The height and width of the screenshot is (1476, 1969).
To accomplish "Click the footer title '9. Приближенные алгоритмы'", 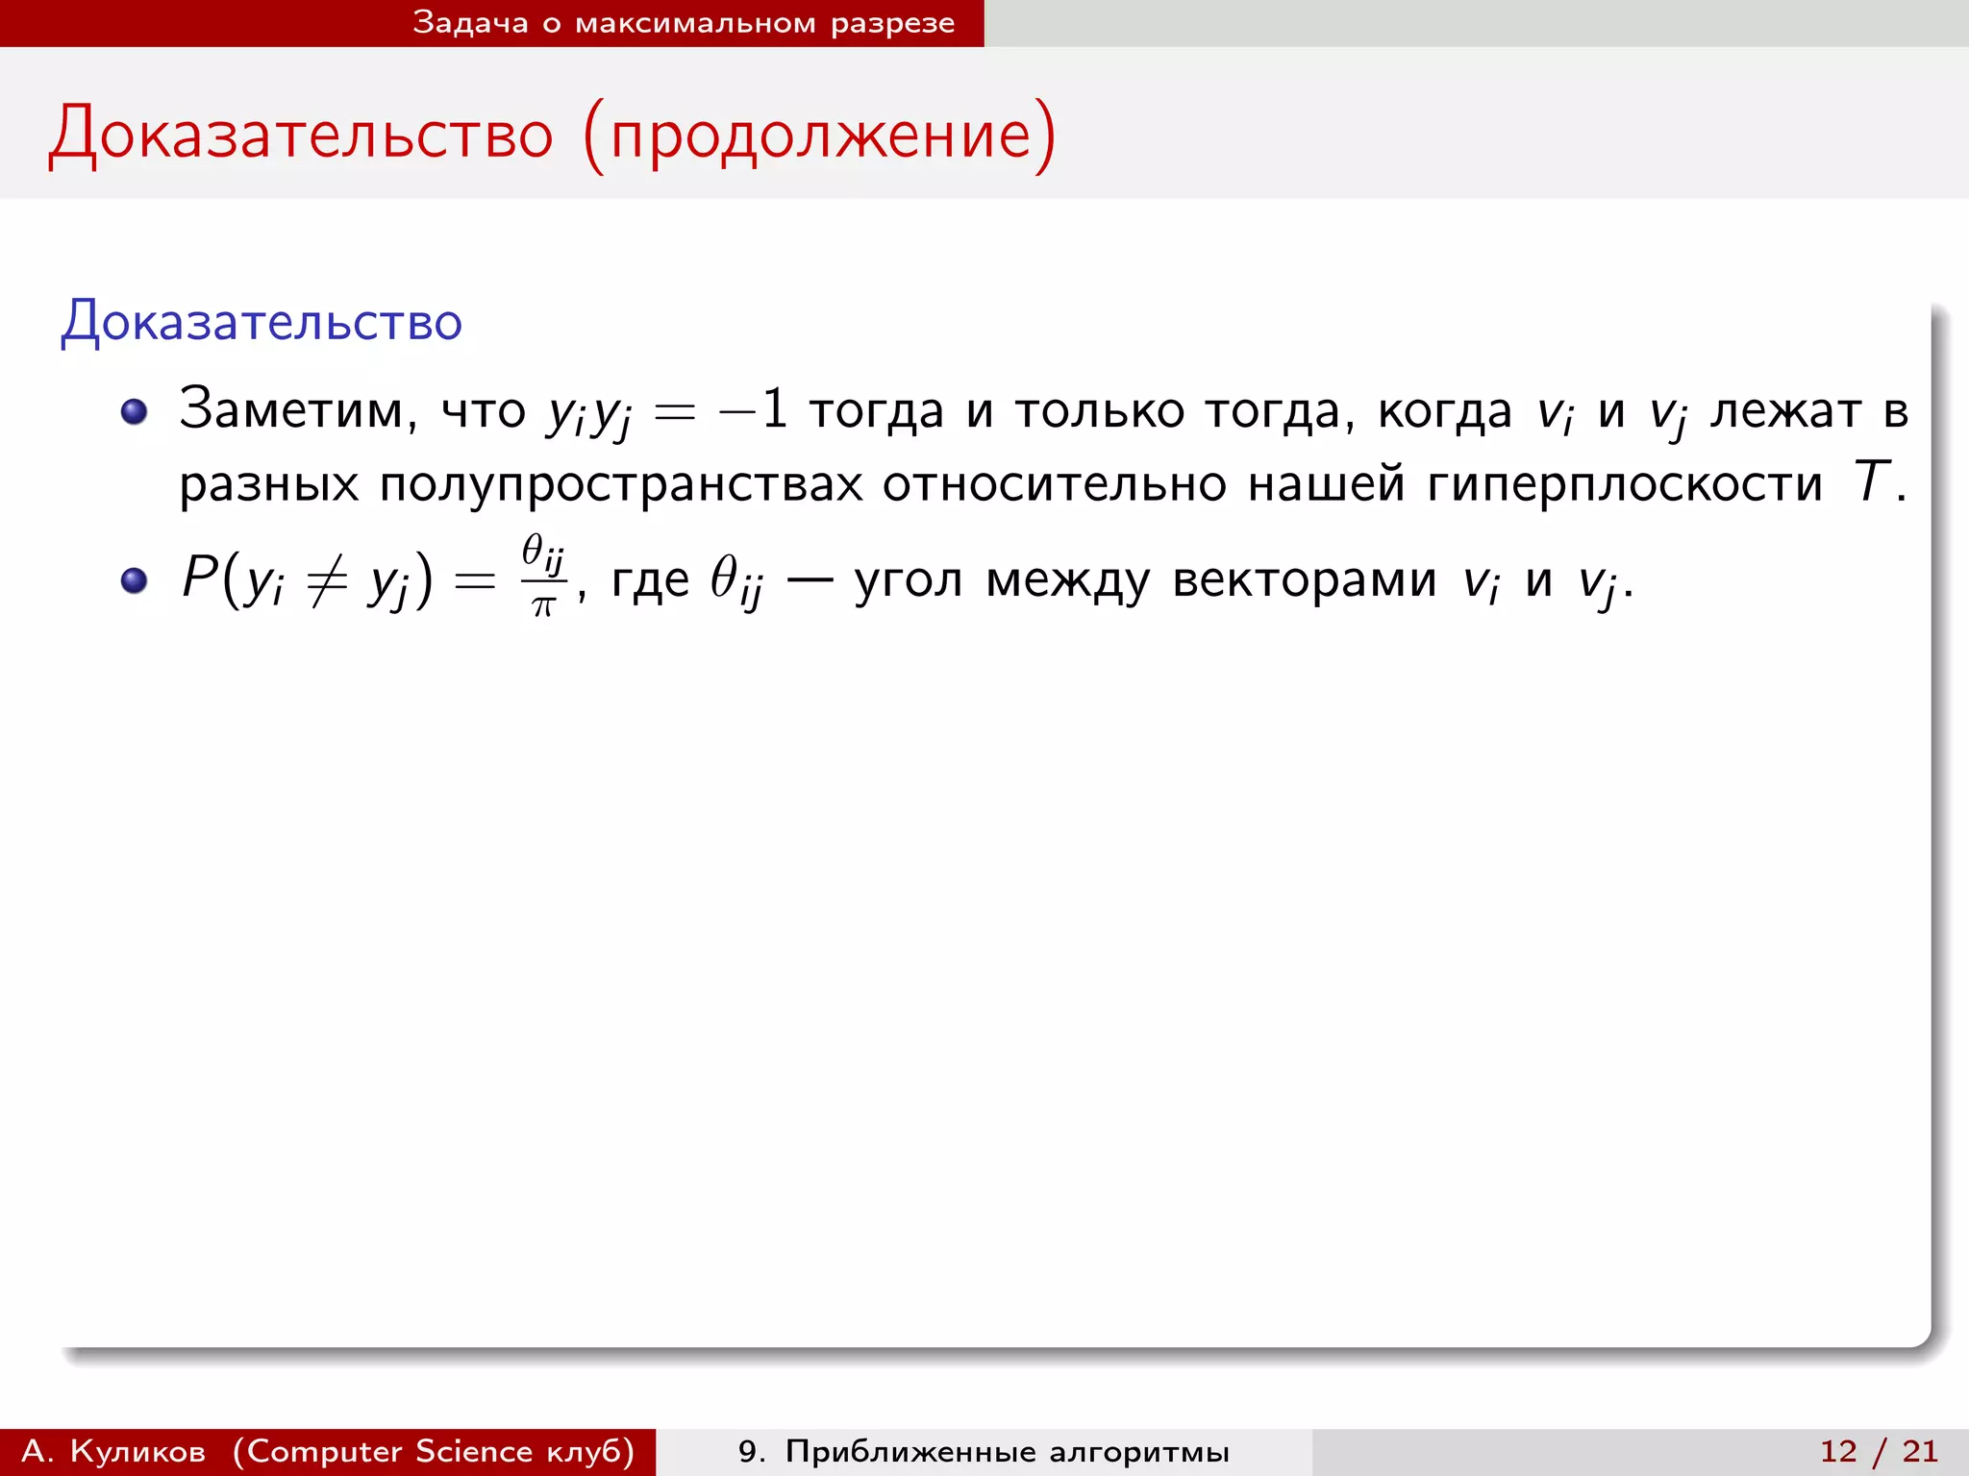I will pos(984,1451).
